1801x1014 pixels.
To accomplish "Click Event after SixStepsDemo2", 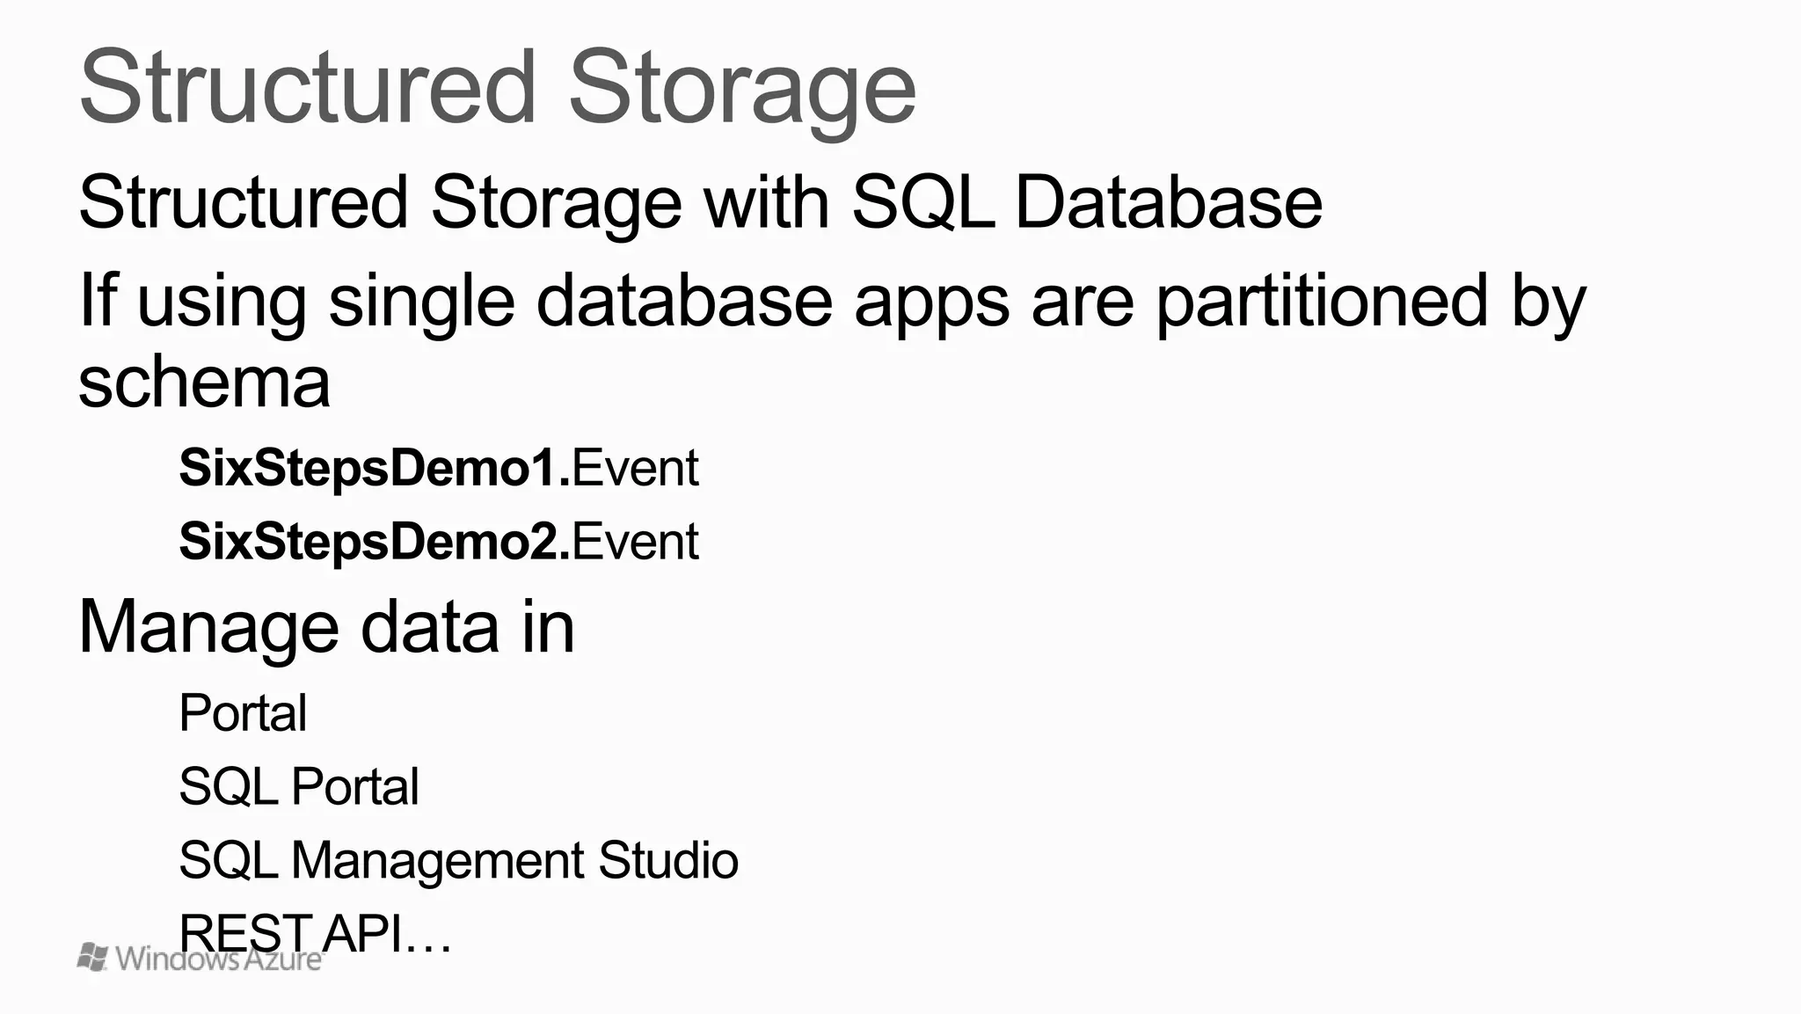I will 636,541.
